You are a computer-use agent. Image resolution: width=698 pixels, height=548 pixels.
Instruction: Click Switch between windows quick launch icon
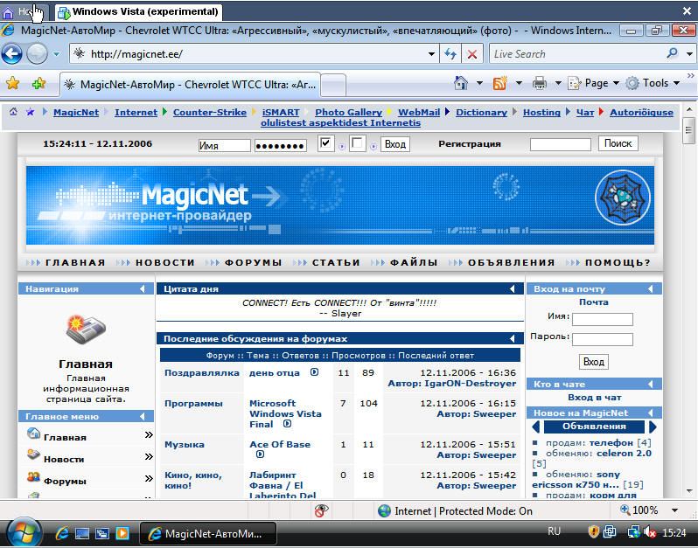click(102, 533)
